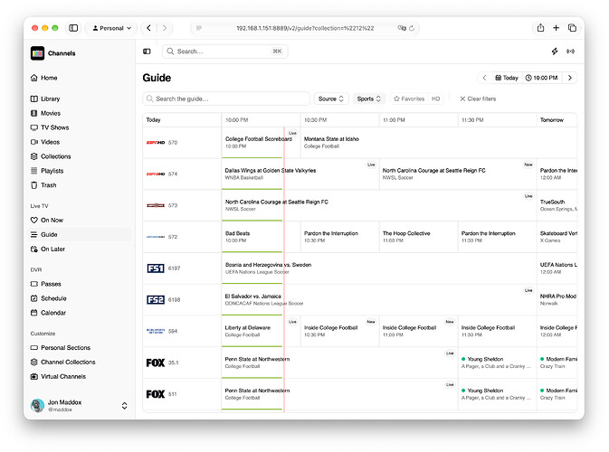Go to next guide time
This screenshot has width=609, height=452.
click(x=570, y=78)
